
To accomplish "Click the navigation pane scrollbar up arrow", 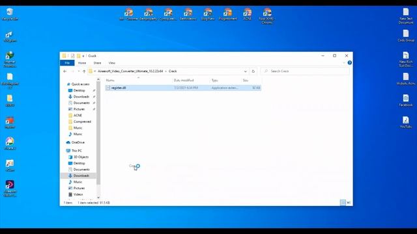I will [x=98, y=79].
